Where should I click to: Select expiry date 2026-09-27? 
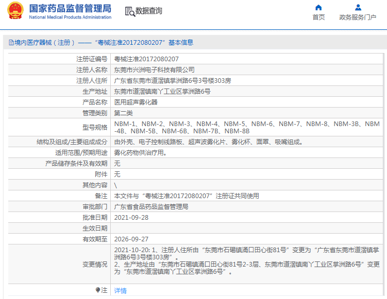click(131, 239)
